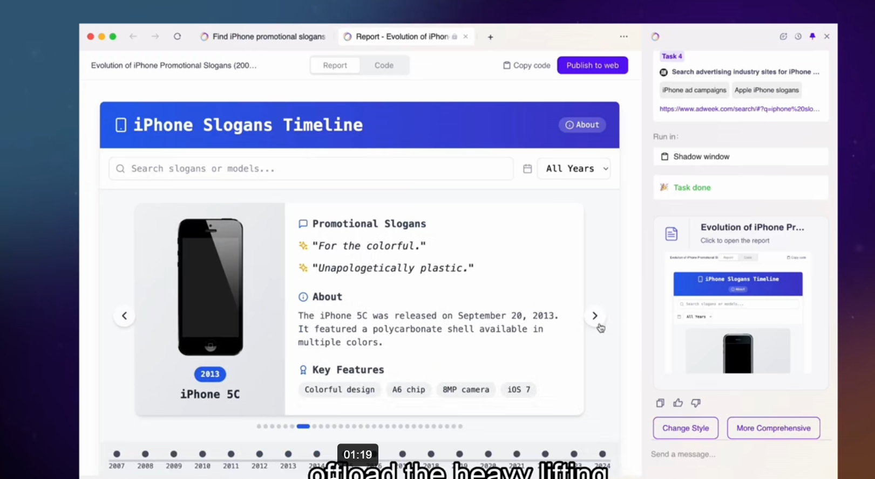
Task: Click the report preview thumbnail
Action: (x=738, y=314)
